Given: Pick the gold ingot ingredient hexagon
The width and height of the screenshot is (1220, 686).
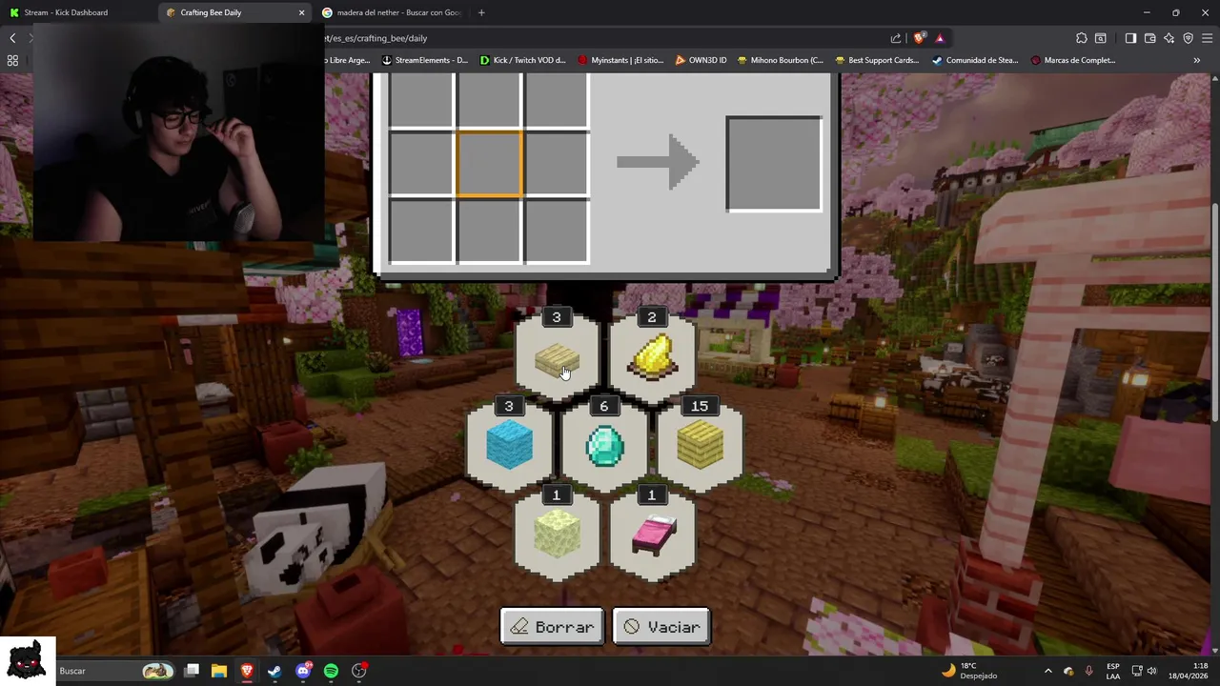Looking at the screenshot, I should point(652,358).
